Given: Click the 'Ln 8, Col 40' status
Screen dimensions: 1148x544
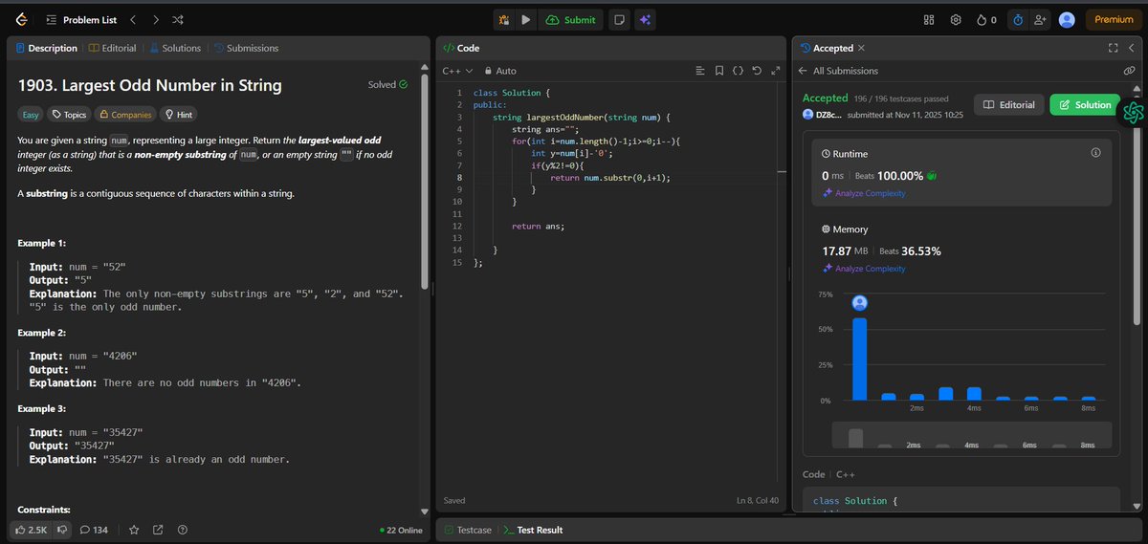Looking at the screenshot, I should point(758,500).
